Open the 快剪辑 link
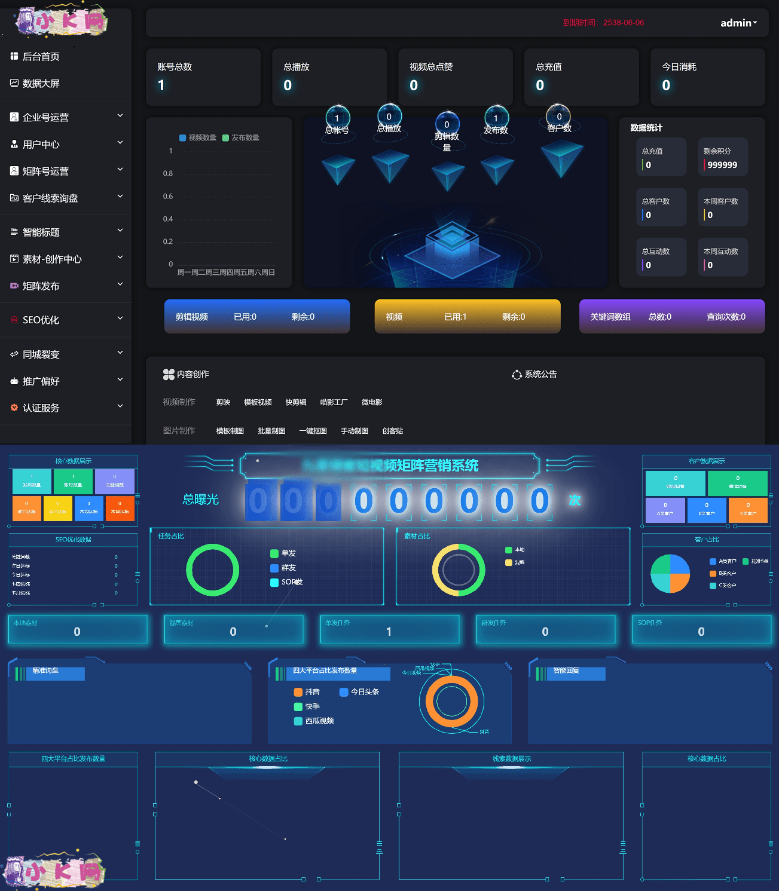The width and height of the screenshot is (779, 891). [x=296, y=402]
